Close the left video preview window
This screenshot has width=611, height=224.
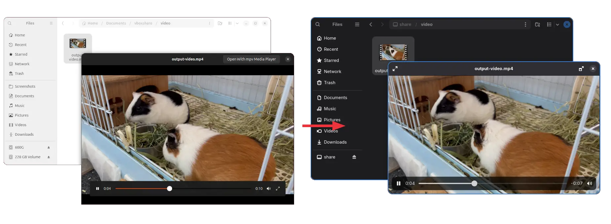(x=288, y=59)
